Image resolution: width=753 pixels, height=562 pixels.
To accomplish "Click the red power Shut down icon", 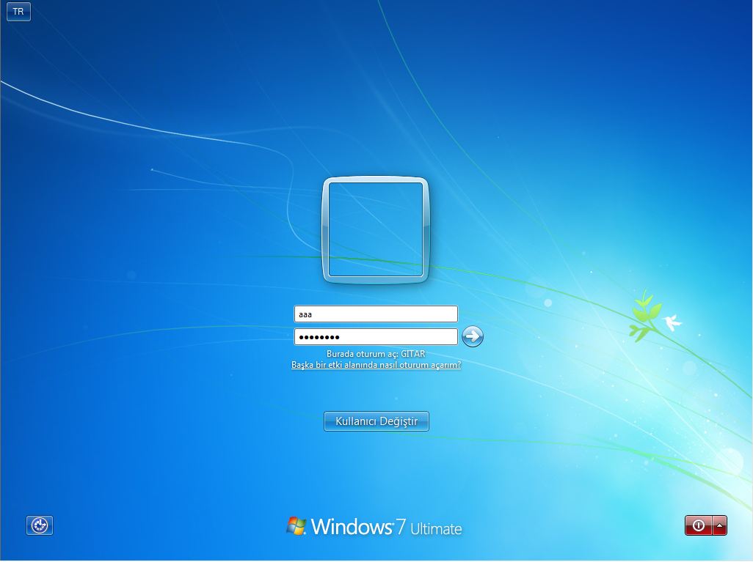I will (697, 525).
